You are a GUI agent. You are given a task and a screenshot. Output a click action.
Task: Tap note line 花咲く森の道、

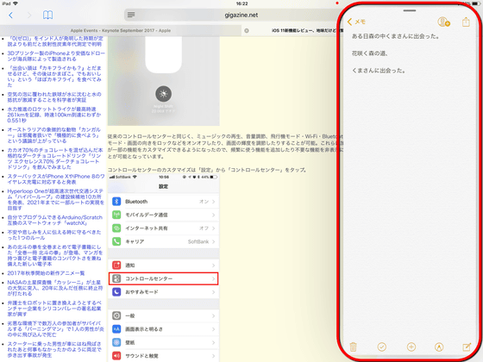tap(370, 53)
